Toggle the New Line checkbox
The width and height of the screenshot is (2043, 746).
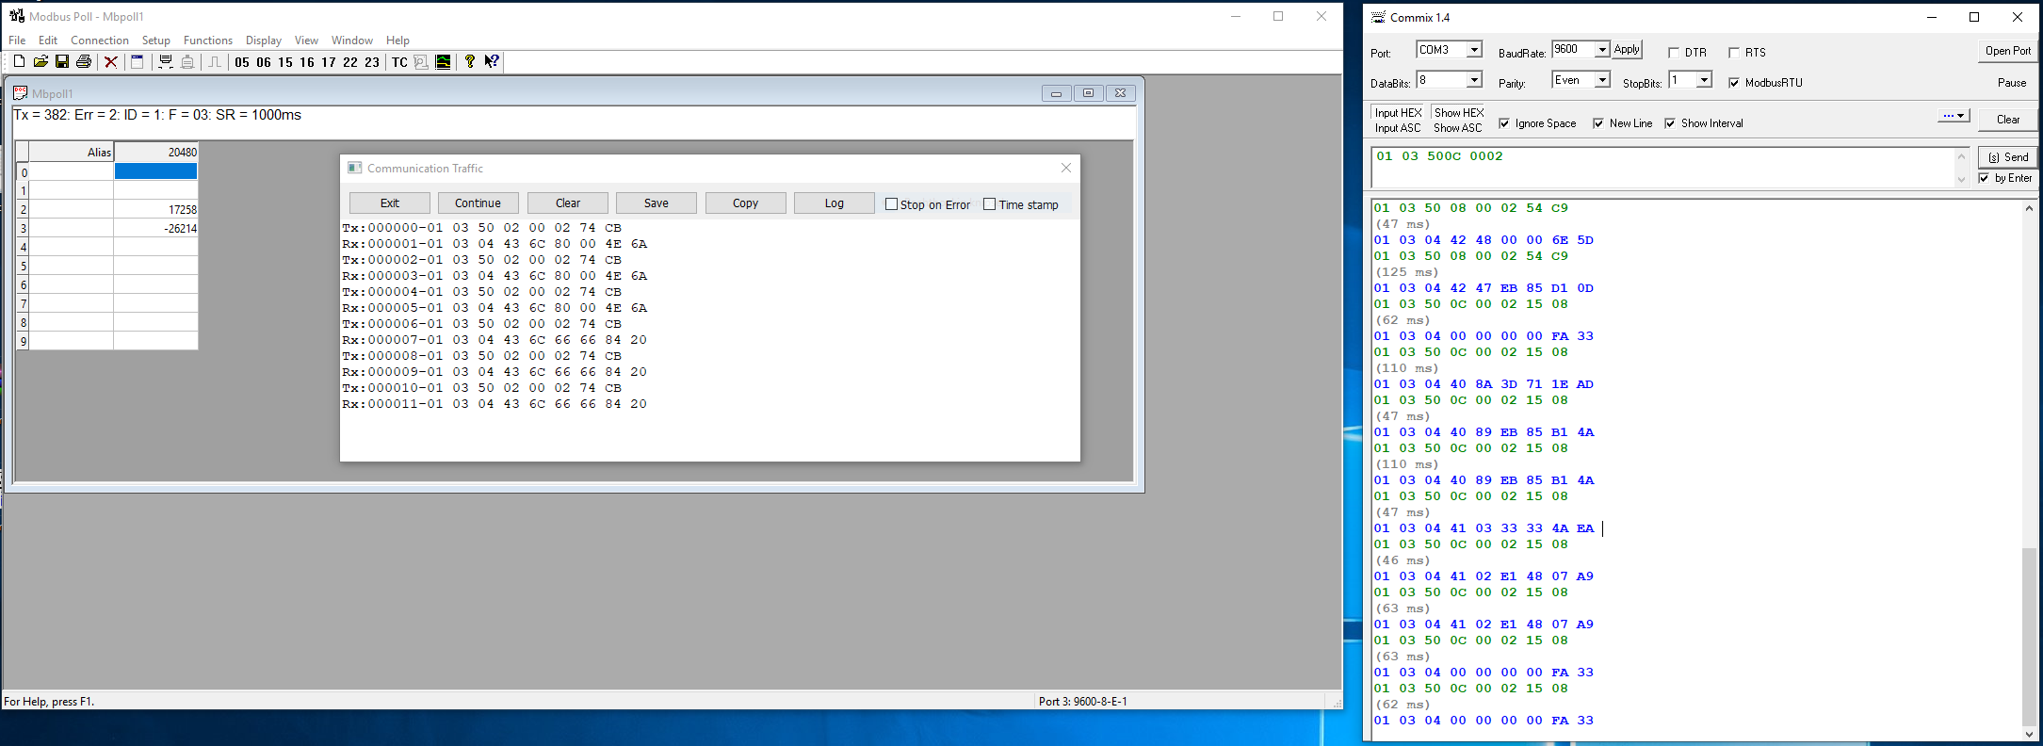click(1598, 123)
